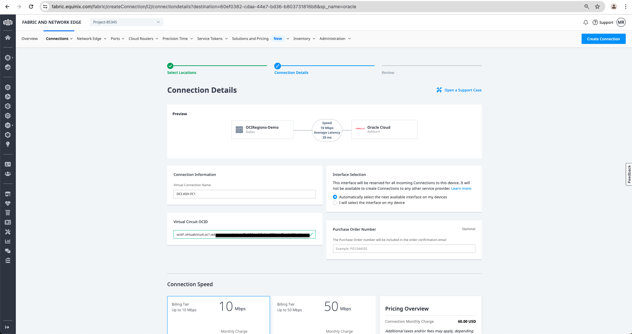632x334 pixels.
Task: Click the browser reload icon
Action: point(31,7)
